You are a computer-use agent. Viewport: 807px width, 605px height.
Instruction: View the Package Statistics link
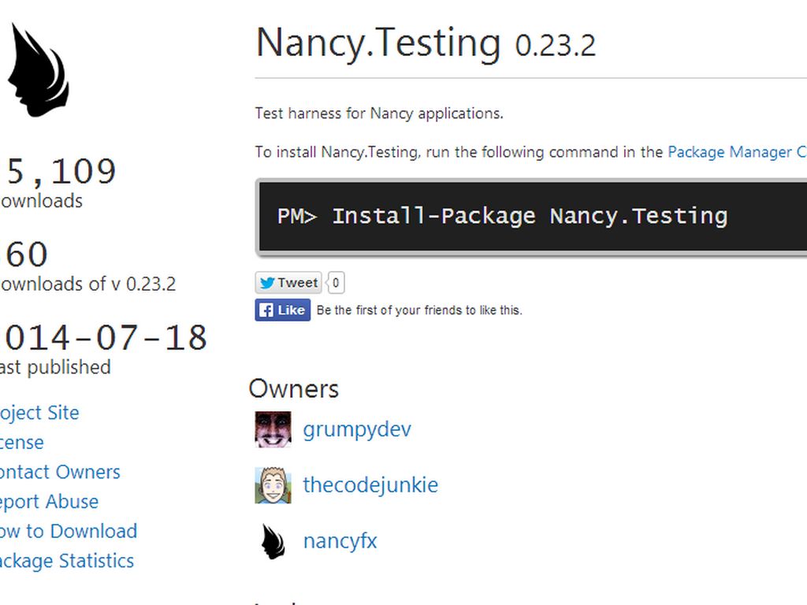click(67, 561)
